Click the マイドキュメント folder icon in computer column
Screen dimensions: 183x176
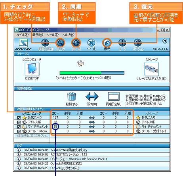click(x=25, y=127)
